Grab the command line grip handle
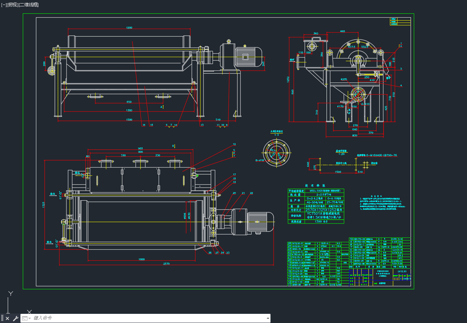Image resolution: width=467 pixels, height=323 pixels. [x=2, y=318]
